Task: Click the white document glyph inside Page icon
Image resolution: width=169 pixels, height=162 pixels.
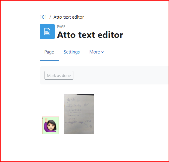Action: (47, 32)
